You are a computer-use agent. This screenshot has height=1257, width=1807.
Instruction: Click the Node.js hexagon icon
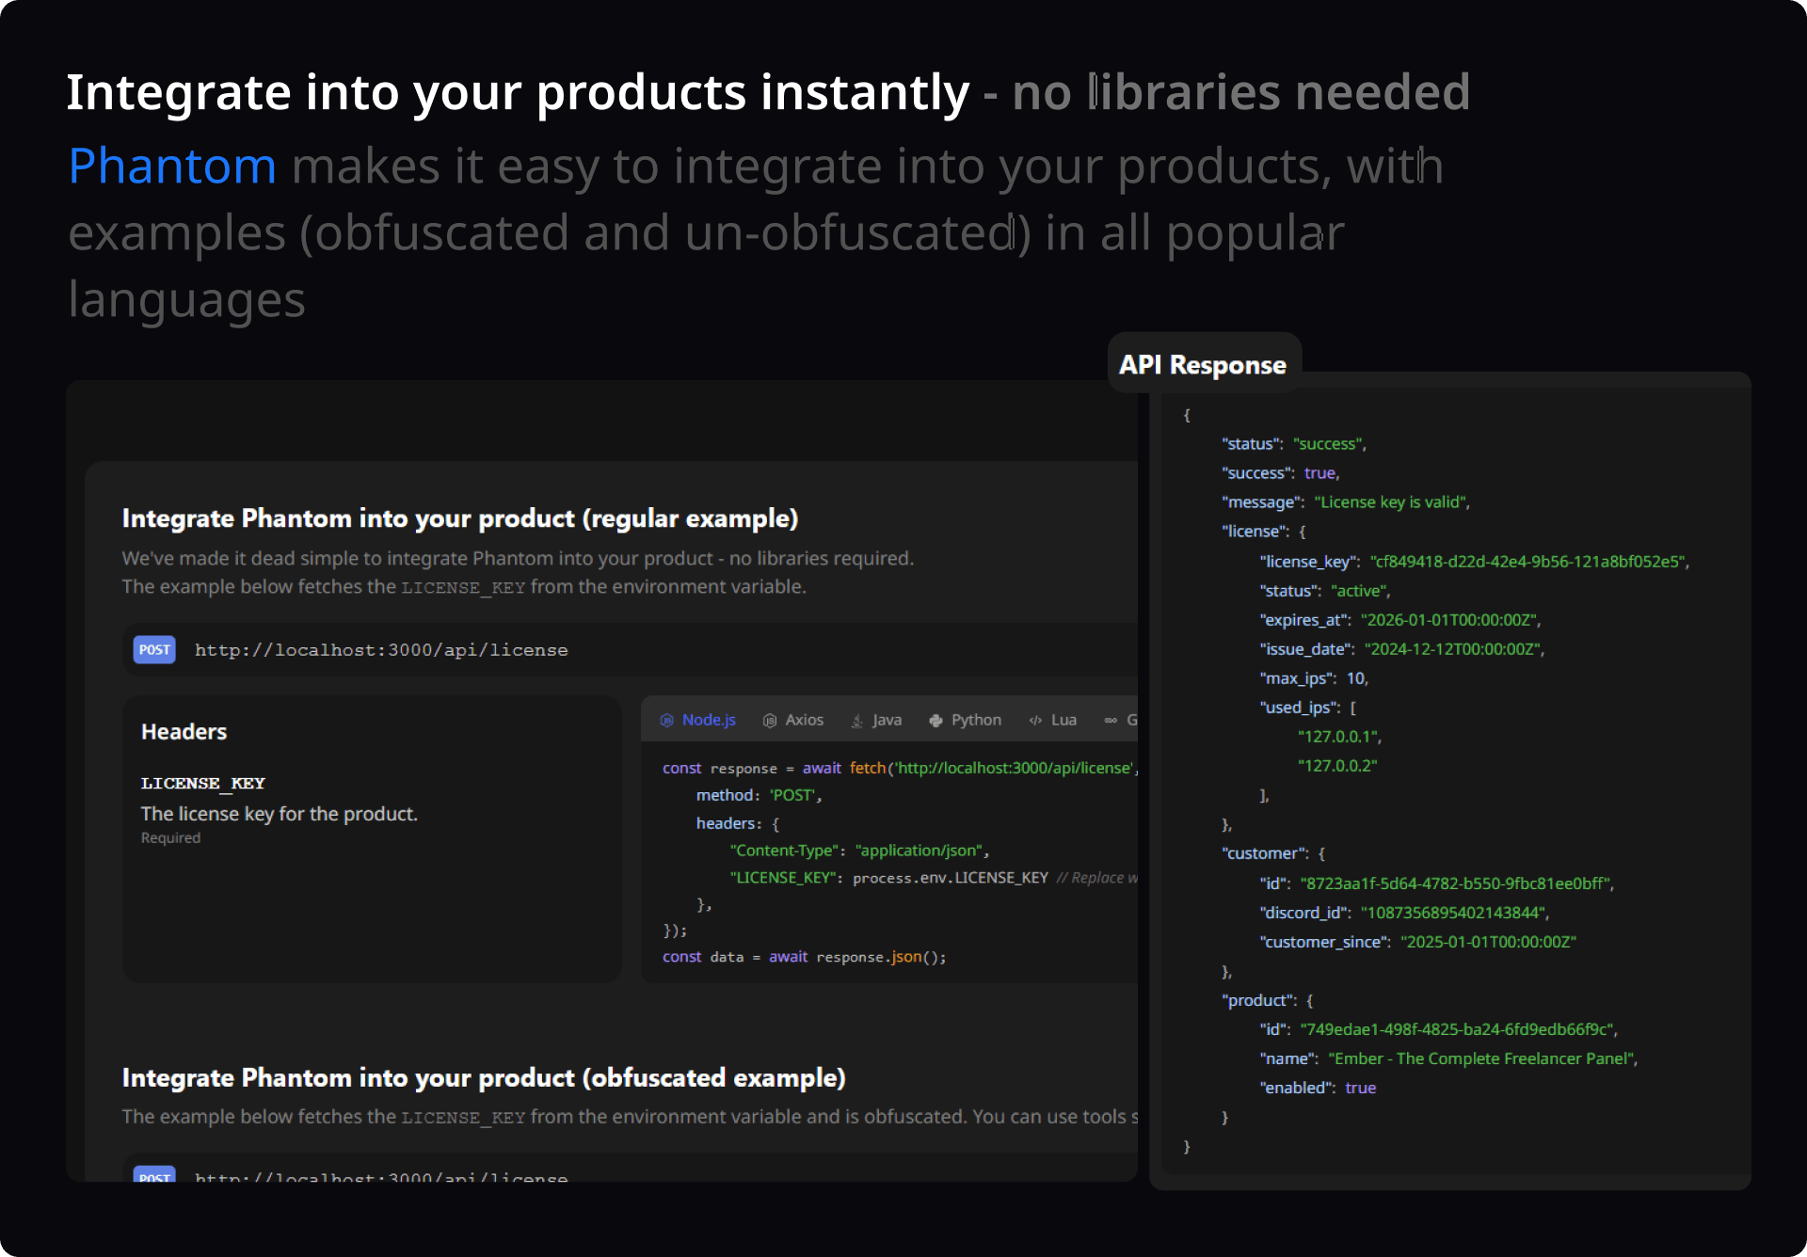click(666, 721)
